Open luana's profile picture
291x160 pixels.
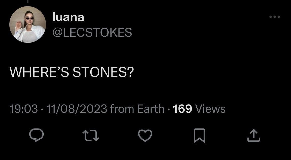(28, 25)
